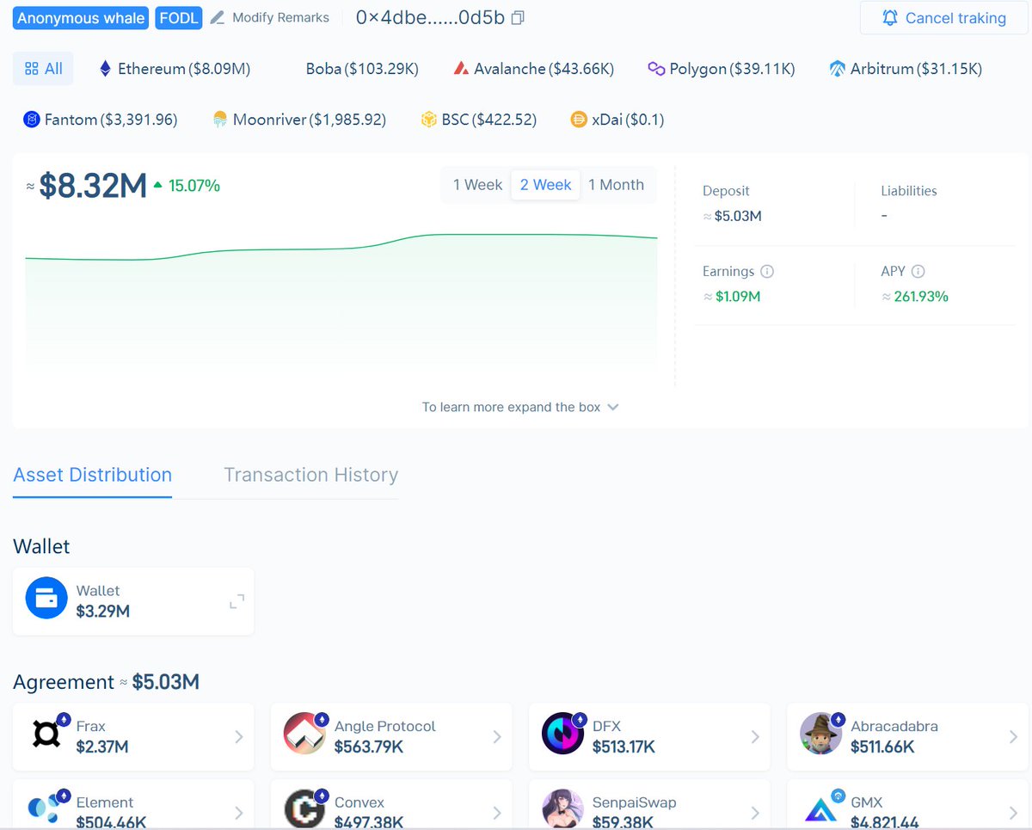Open Convex card chevron arrow

(497, 812)
